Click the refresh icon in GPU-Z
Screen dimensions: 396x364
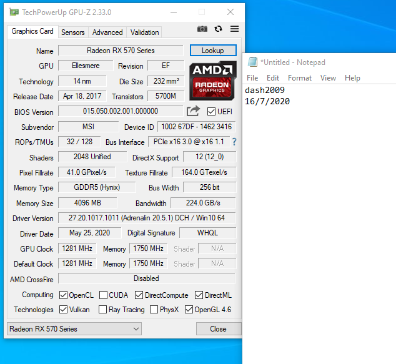[x=218, y=29]
